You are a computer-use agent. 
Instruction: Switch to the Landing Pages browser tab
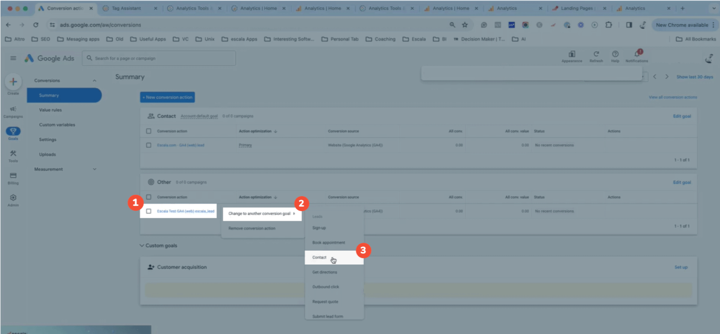579,8
